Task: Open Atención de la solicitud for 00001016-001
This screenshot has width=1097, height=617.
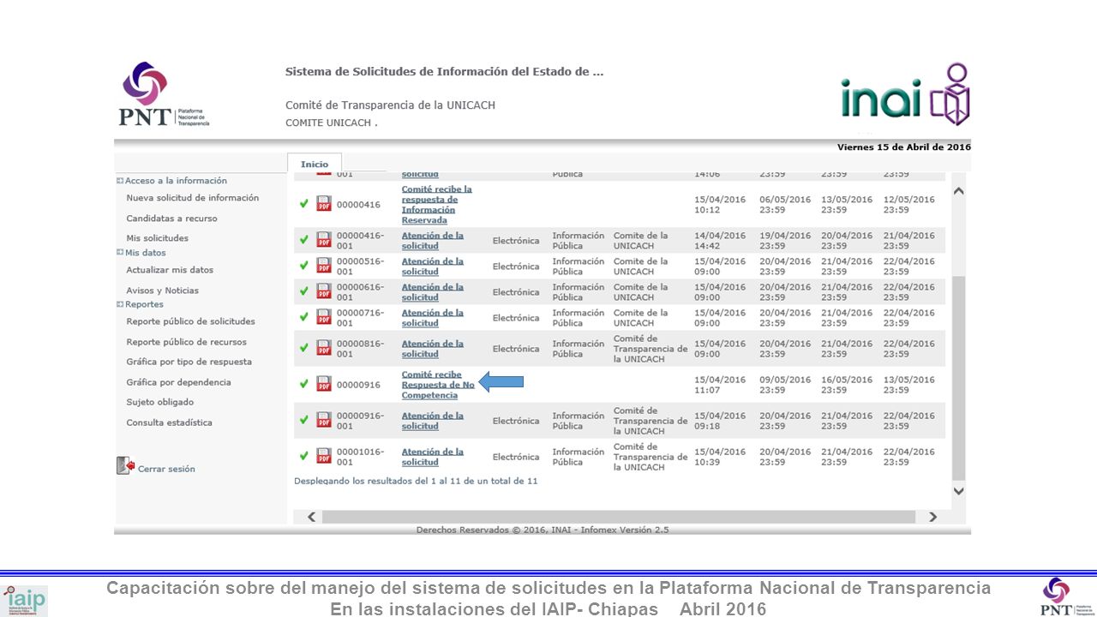Action: coord(433,457)
